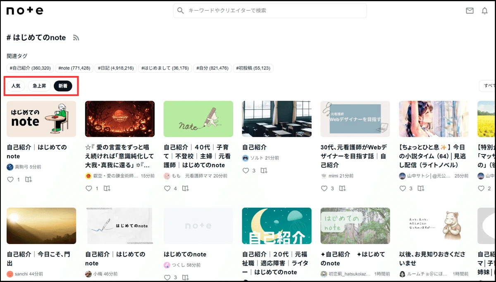Click sanchi's avatar icon
The width and height of the screenshot is (496, 282).
(10, 274)
